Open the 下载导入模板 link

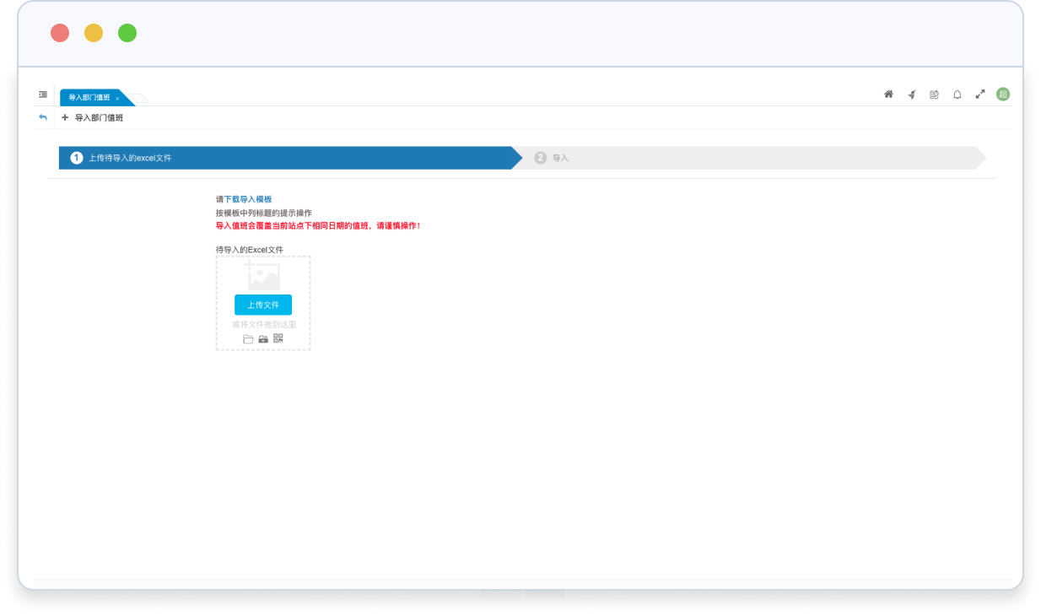[x=247, y=199]
